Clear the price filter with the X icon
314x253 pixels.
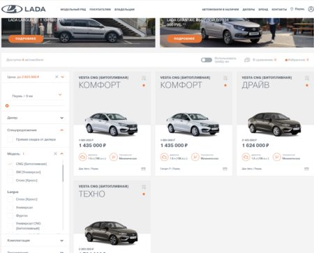pos(57,77)
